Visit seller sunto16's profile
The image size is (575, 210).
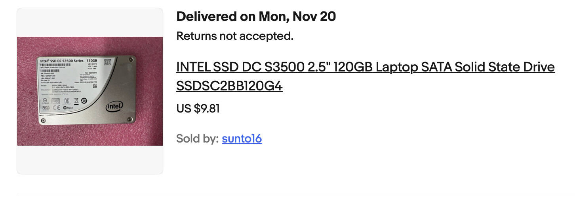(x=242, y=139)
